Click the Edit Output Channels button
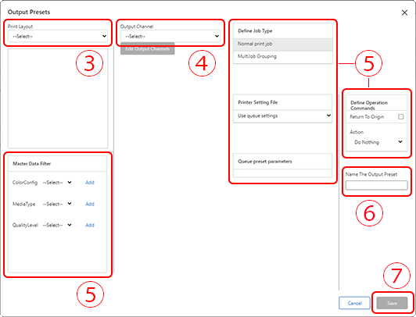This screenshot has width=416, height=317. tap(148, 48)
